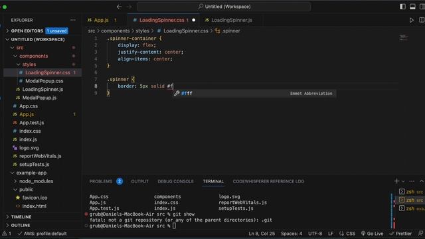The width and height of the screenshot is (425, 239).
Task: Expand the Timeline section
Action: tap(21, 217)
